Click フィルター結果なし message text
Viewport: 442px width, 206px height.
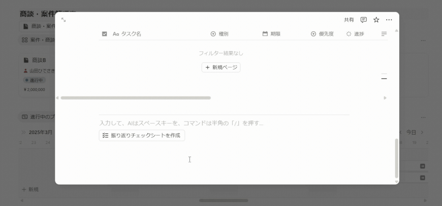pos(221,53)
